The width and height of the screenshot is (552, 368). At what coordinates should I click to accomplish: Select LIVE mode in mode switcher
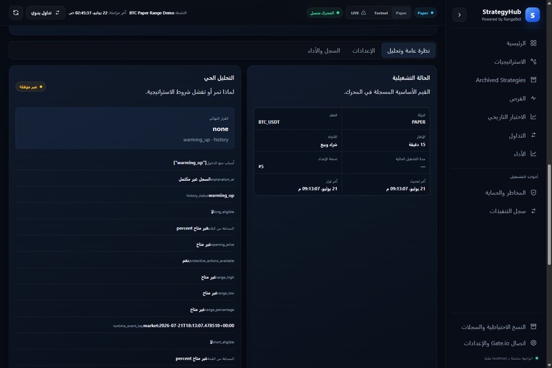tap(358, 13)
